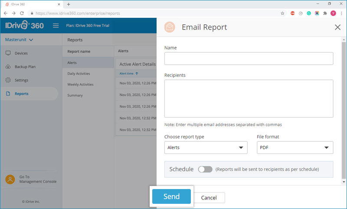Screen dimensions: 347x209
Task: Click into the Recipients text area
Action: click(249, 98)
